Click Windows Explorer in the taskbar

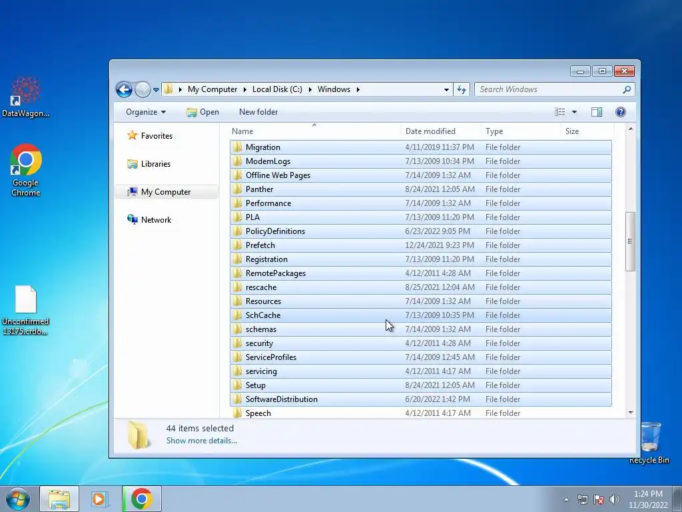59,499
